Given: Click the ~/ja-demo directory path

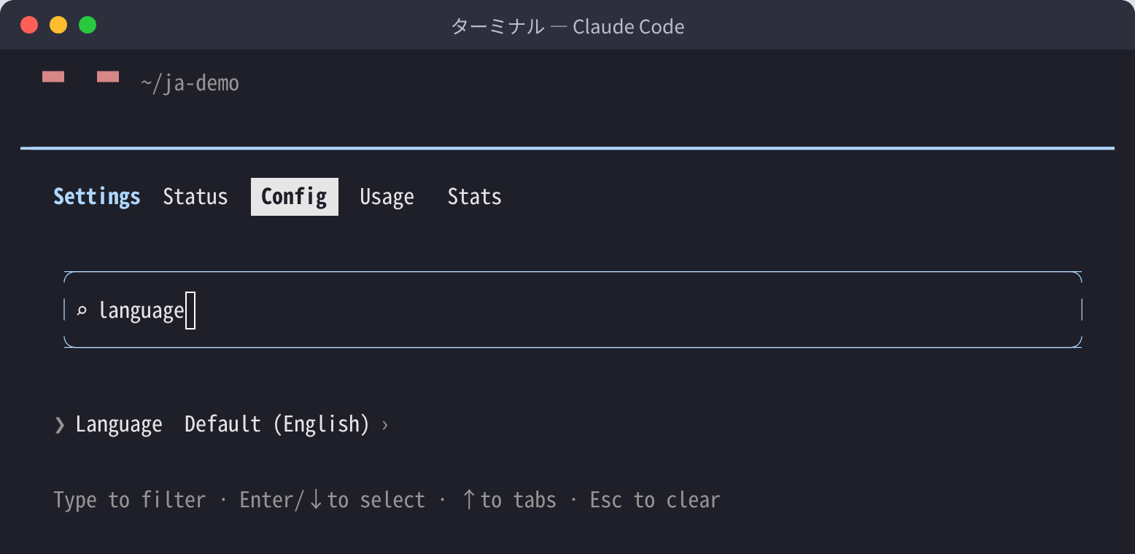Looking at the screenshot, I should tap(190, 84).
